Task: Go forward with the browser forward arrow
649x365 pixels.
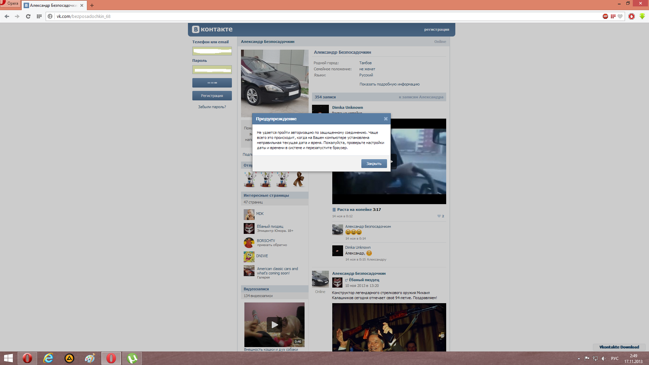Action: click(x=17, y=16)
